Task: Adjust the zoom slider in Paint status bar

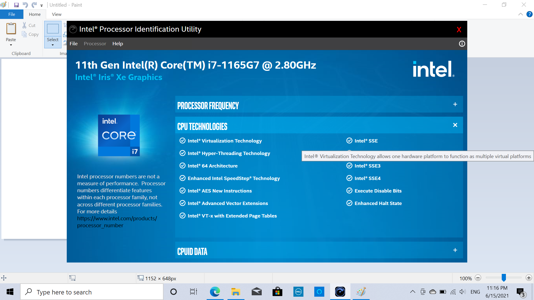Action: pos(503,278)
